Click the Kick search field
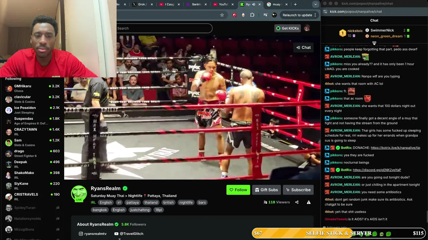The width and height of the screenshot is (428, 240). (x=164, y=28)
